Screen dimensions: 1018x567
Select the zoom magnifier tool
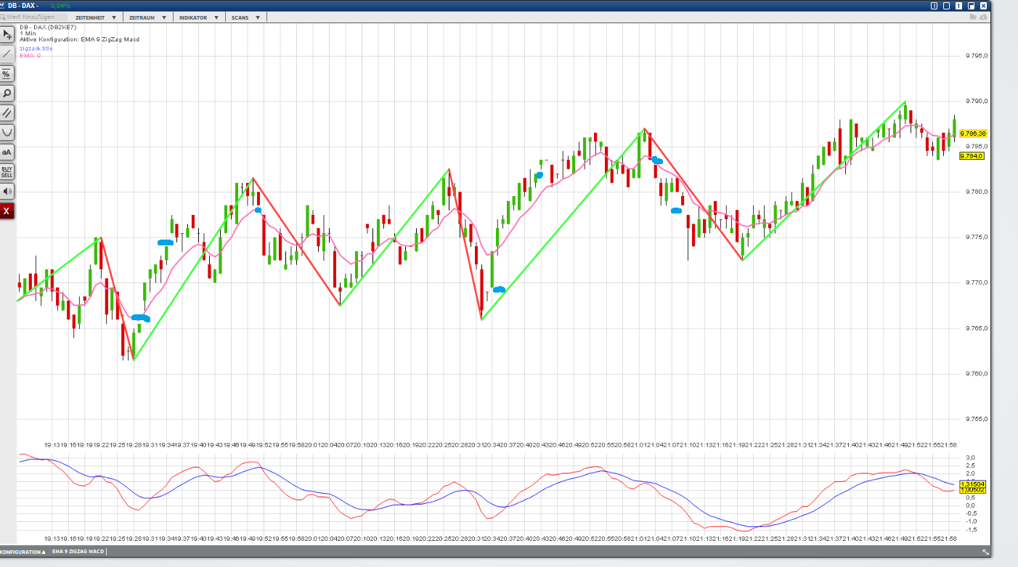click(x=6, y=93)
